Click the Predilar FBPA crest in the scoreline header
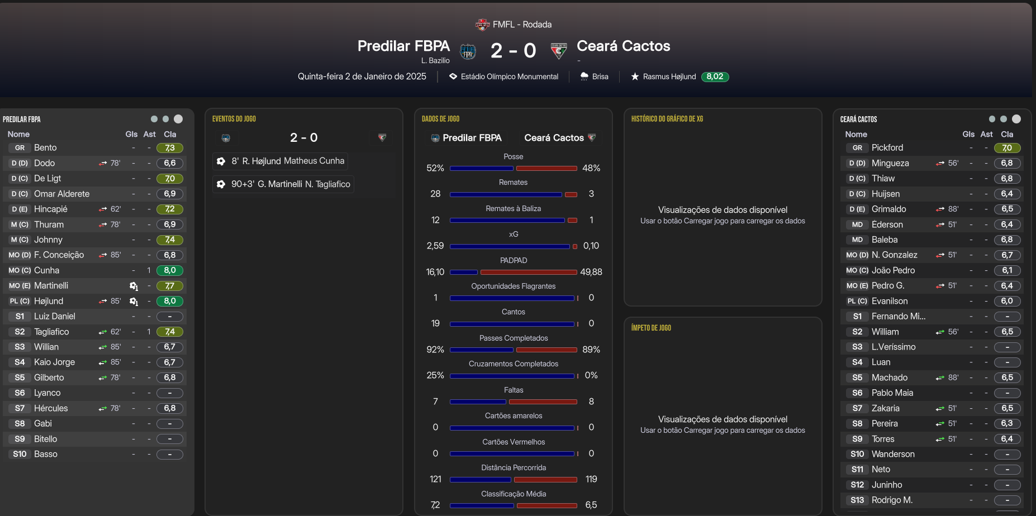1036x516 pixels. coord(468,51)
